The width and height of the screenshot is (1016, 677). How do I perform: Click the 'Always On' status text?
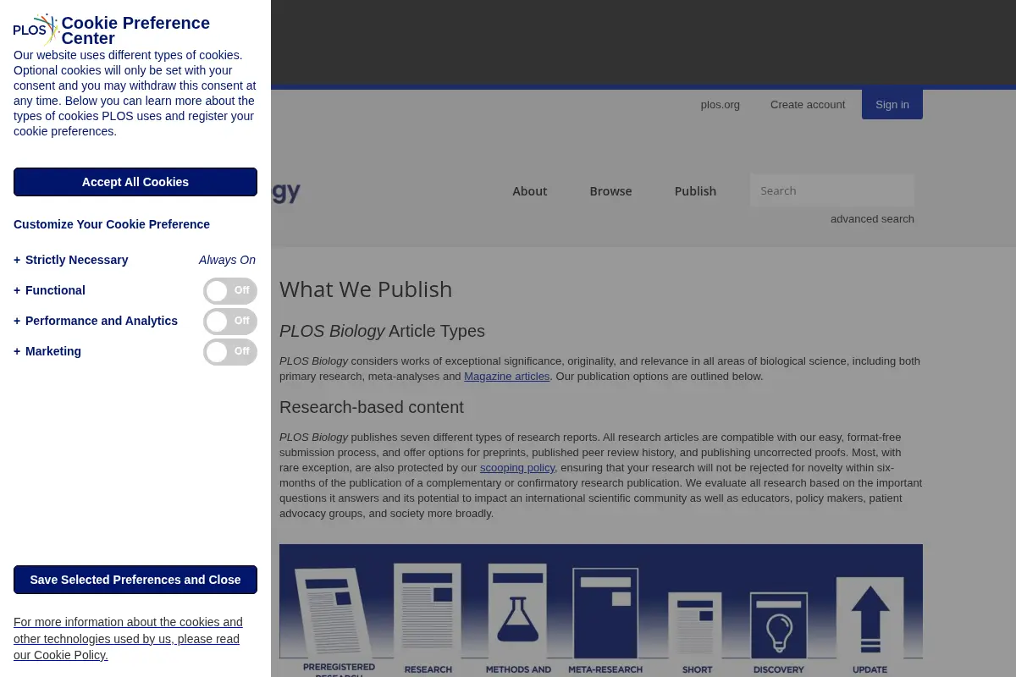[227, 260]
